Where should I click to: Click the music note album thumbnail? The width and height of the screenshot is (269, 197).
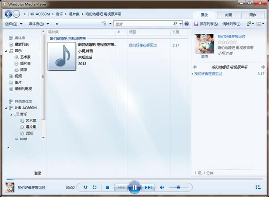point(62,56)
